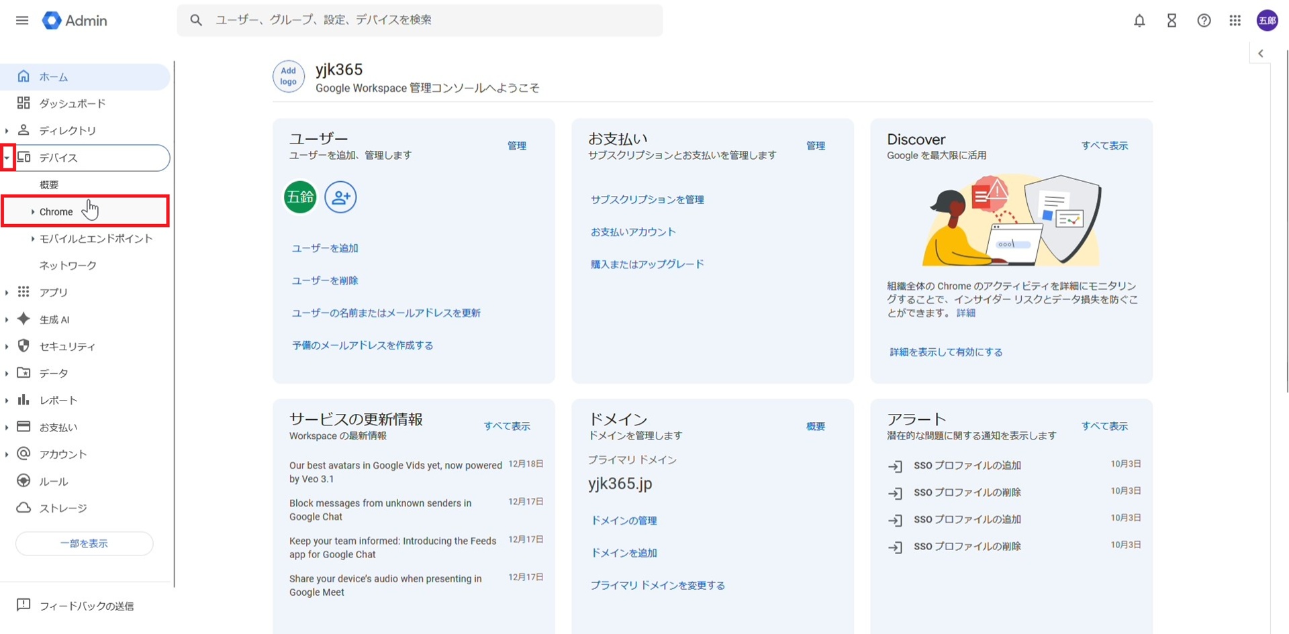Screen dimensions: 1289x634
Task: Open the Google apps grid icon
Action: (x=1235, y=21)
